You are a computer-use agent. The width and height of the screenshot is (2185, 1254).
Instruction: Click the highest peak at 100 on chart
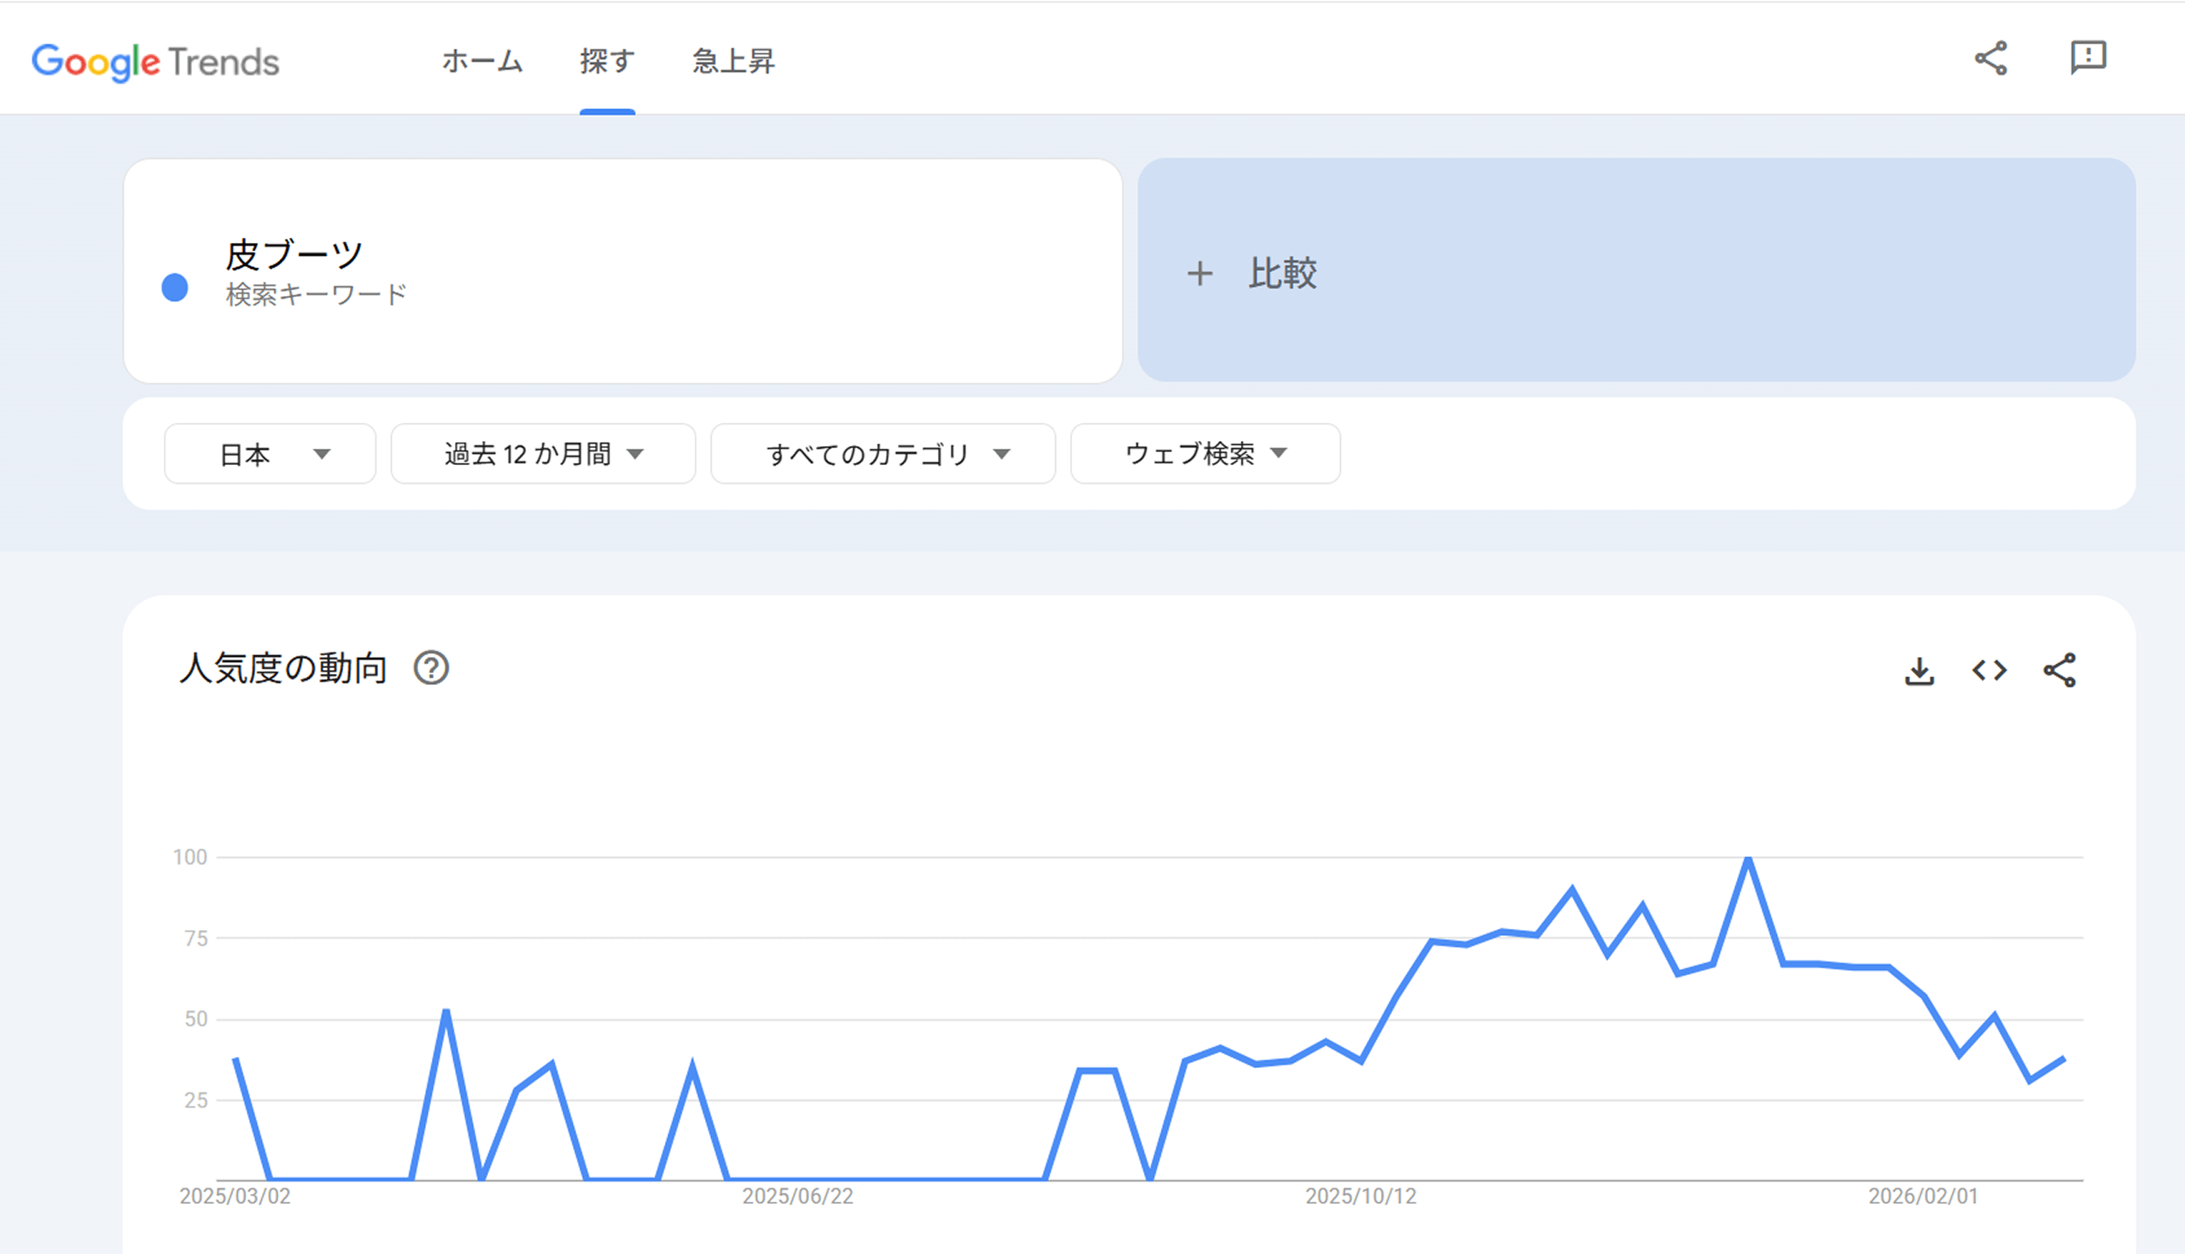1747,859
